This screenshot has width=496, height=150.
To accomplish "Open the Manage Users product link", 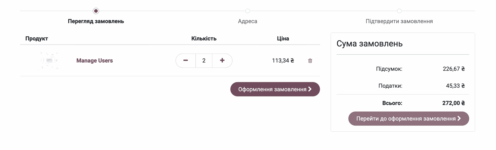I will click(x=95, y=61).
